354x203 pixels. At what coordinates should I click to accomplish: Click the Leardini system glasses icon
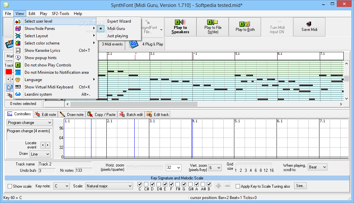(18, 94)
